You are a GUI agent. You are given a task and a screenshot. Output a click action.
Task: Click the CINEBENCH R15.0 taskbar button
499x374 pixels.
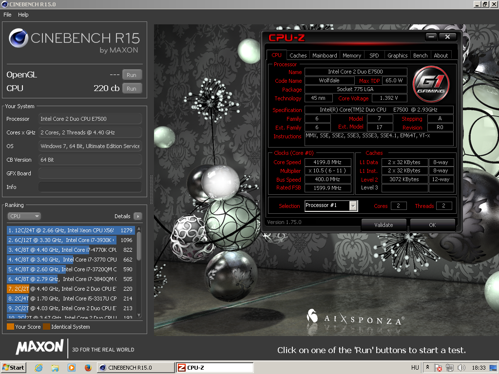[x=135, y=368]
